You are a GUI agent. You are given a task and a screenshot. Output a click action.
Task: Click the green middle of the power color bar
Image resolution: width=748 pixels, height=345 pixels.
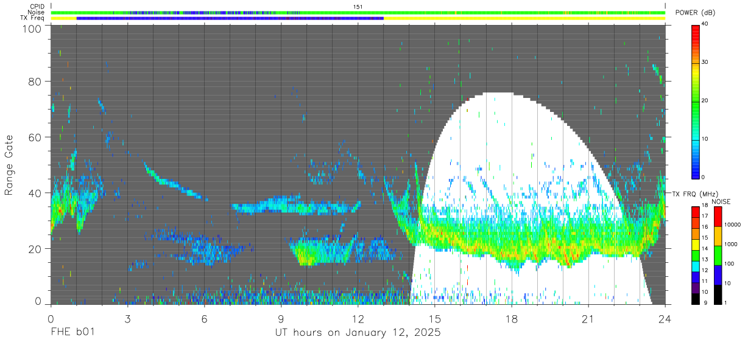click(x=696, y=103)
